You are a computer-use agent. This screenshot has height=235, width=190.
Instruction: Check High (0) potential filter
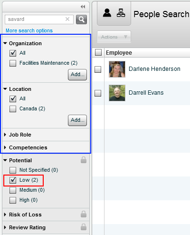[x=13, y=200]
